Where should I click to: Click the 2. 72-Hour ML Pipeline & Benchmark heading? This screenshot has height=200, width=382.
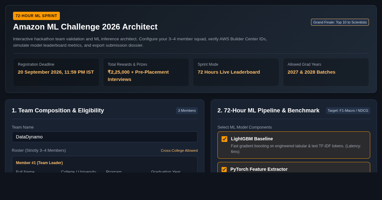tap(268, 110)
